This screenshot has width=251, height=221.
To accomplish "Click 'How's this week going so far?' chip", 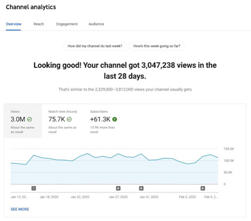I will pos(157,46).
